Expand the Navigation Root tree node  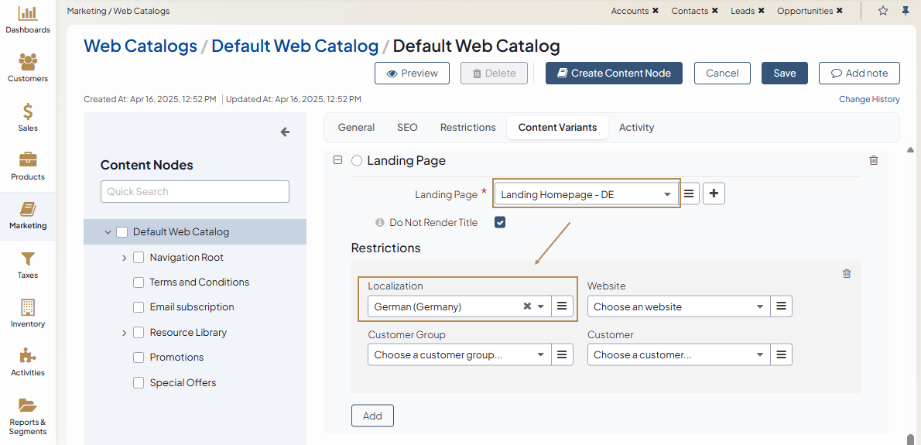(124, 258)
